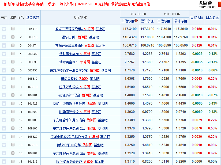Star the 建信双利分级 fund row
The image size is (221, 165).
click(x=4, y=87)
